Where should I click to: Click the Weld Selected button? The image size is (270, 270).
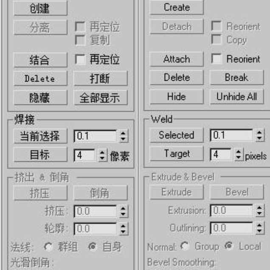click(177, 135)
